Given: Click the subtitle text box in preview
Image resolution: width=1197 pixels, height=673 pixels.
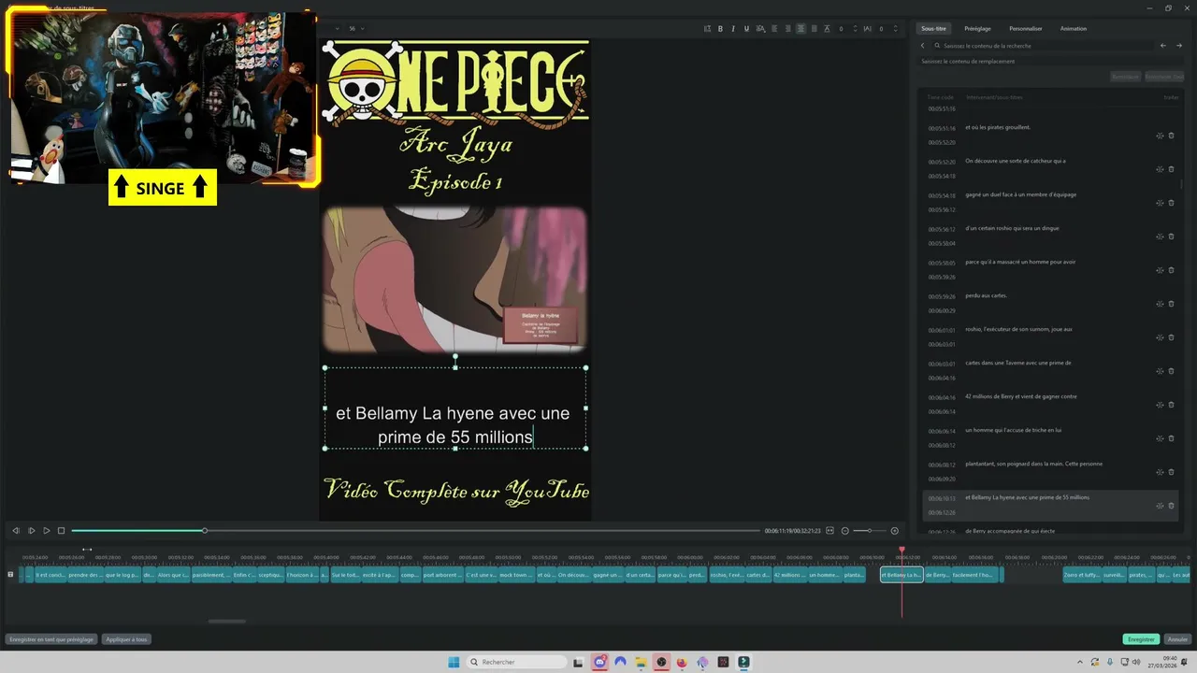Looking at the screenshot, I should [x=455, y=408].
